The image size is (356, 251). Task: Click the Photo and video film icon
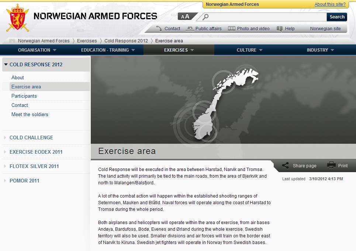(232, 28)
